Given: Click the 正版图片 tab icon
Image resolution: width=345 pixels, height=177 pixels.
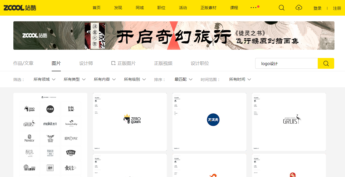Looking at the screenshot, I should [x=113, y=63].
